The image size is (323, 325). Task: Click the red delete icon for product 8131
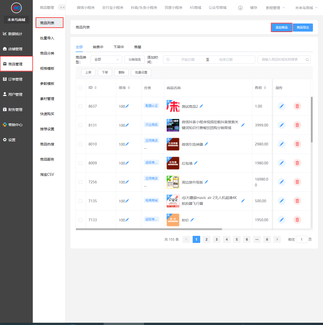coord(297,125)
